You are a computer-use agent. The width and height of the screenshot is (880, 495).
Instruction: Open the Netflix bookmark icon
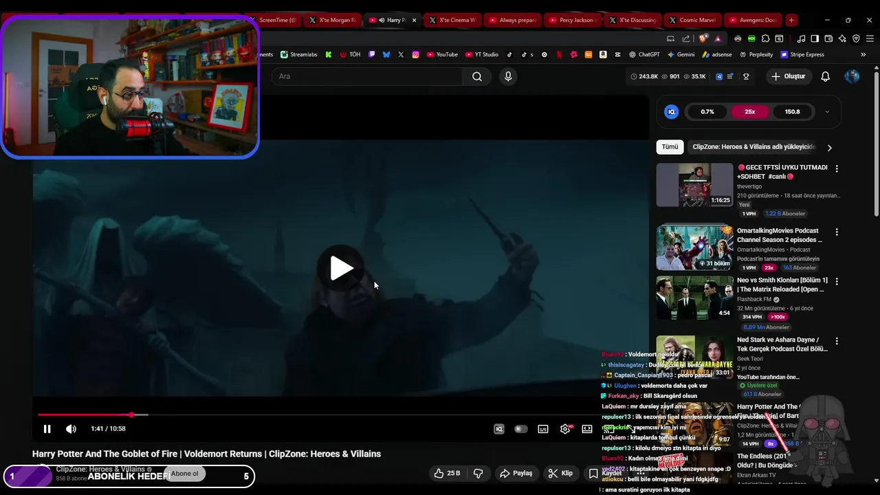tap(559, 54)
